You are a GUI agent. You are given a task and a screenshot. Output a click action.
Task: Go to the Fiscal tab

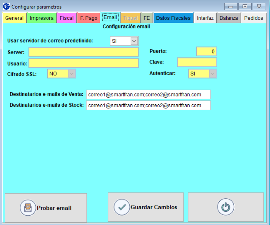(66, 18)
